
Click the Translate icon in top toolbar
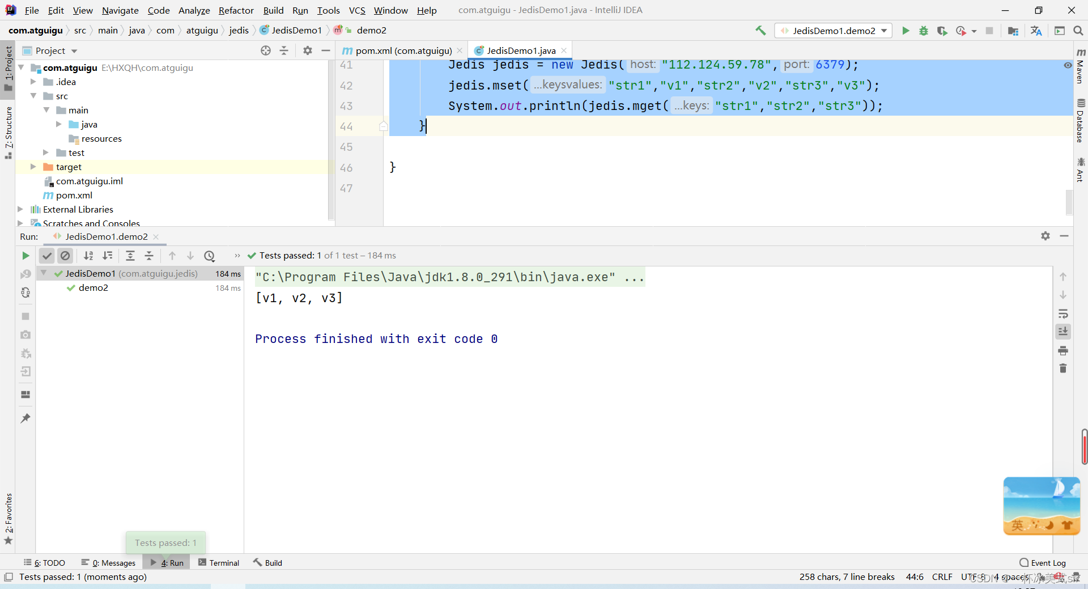(x=1036, y=31)
